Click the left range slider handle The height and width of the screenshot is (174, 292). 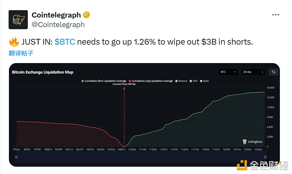pyautogui.click(x=16, y=157)
